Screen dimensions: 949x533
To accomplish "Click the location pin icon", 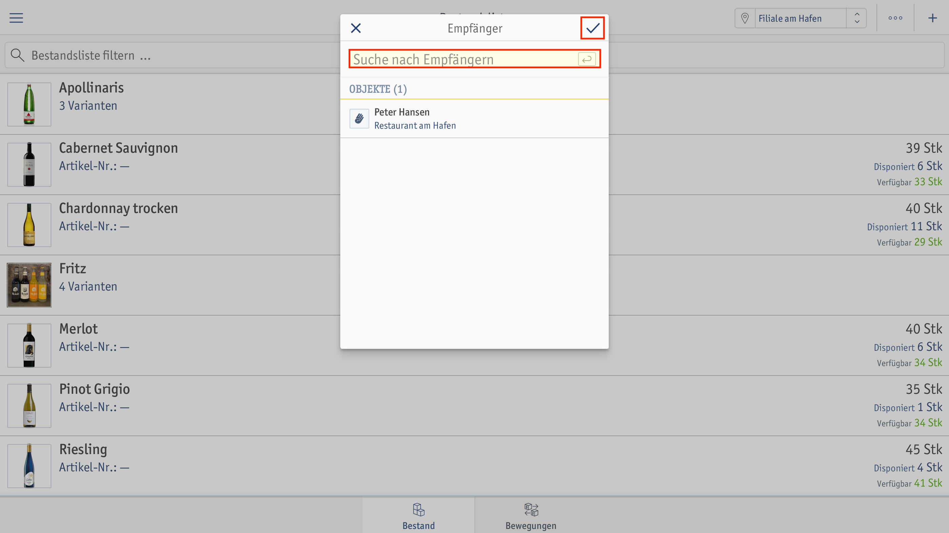I will 745,18.
